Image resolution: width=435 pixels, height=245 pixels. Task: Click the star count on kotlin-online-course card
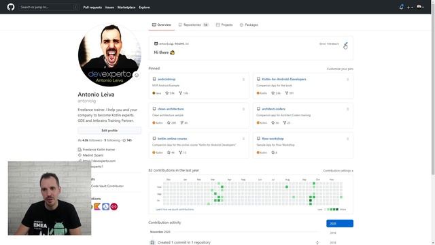click(171, 152)
